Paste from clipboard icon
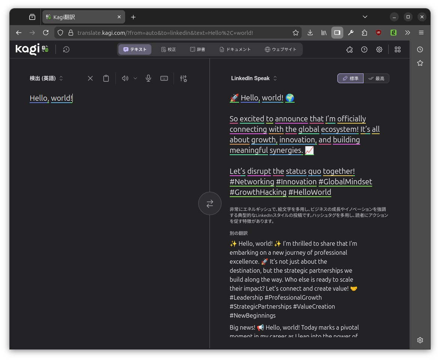The width and height of the screenshot is (440, 360). 106,78
